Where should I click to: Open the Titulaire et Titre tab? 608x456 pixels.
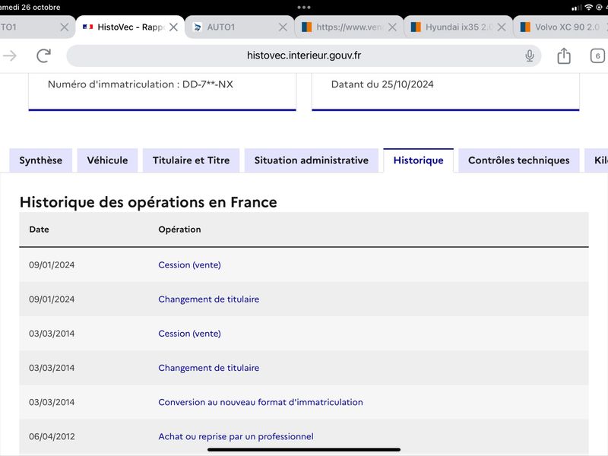pos(192,160)
